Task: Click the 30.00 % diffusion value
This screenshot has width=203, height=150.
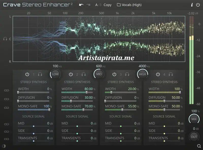Action: (90, 97)
